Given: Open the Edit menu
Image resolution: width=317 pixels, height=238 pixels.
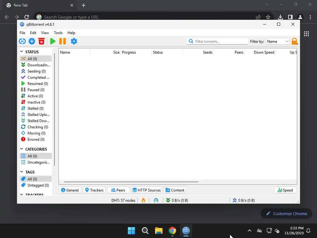Looking at the screenshot, I should [x=33, y=33].
